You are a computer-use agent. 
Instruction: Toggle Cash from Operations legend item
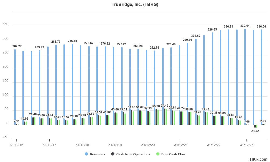[x=131, y=154]
